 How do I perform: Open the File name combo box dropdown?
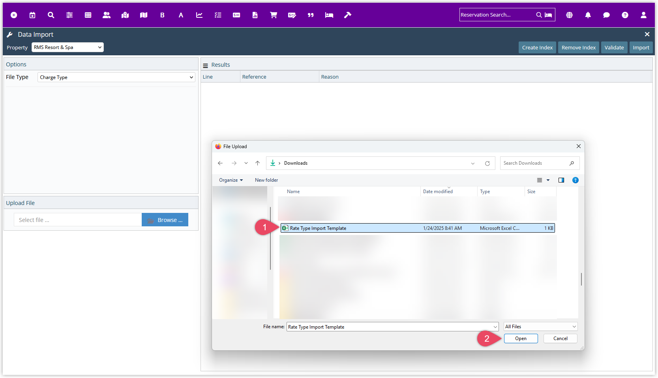pyautogui.click(x=495, y=327)
